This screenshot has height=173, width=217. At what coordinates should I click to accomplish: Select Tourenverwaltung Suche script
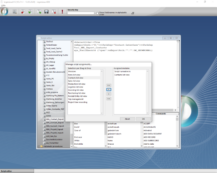point(57,55)
